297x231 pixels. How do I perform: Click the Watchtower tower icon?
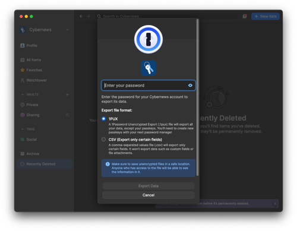click(x=23, y=80)
